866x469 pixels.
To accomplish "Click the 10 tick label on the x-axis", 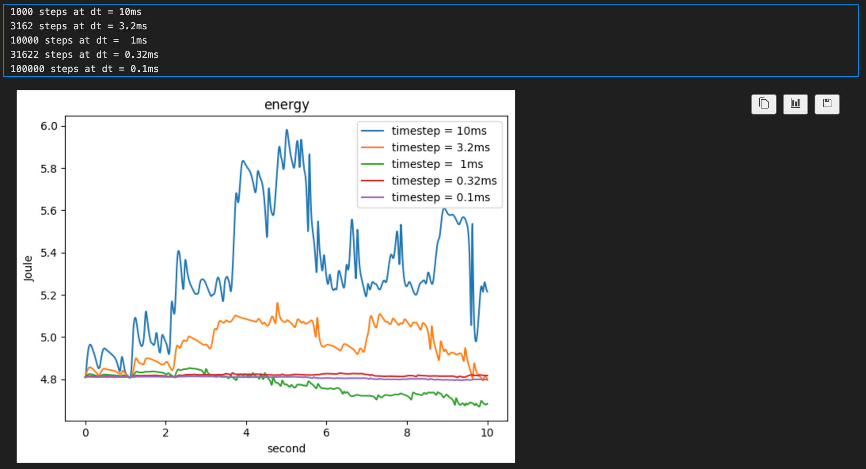I will 487,433.
